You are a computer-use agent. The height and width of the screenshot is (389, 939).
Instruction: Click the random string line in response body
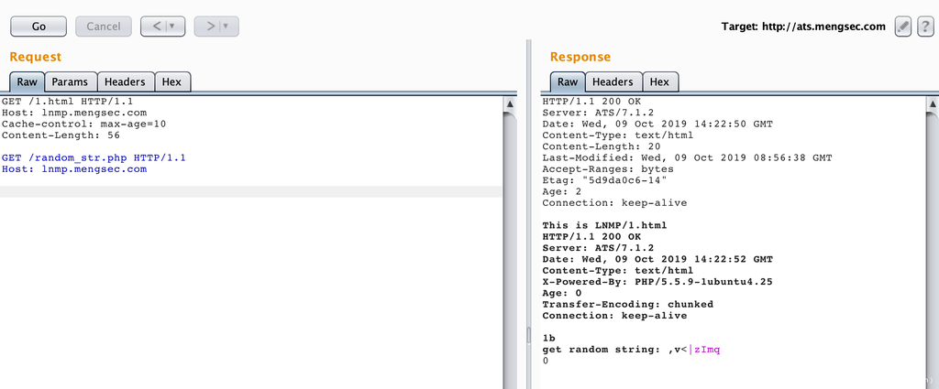[631, 350]
